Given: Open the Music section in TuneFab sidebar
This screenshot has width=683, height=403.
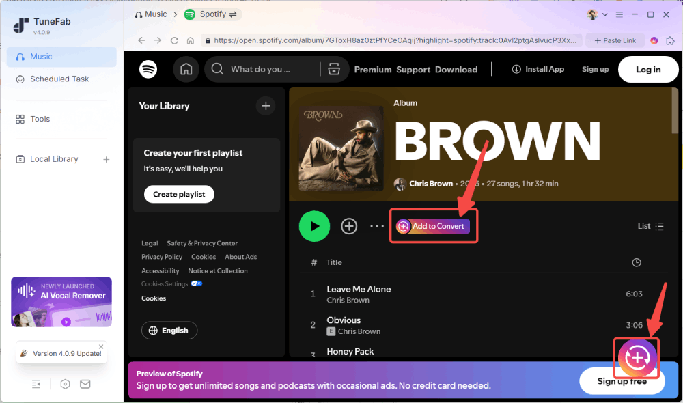Looking at the screenshot, I should [x=61, y=57].
